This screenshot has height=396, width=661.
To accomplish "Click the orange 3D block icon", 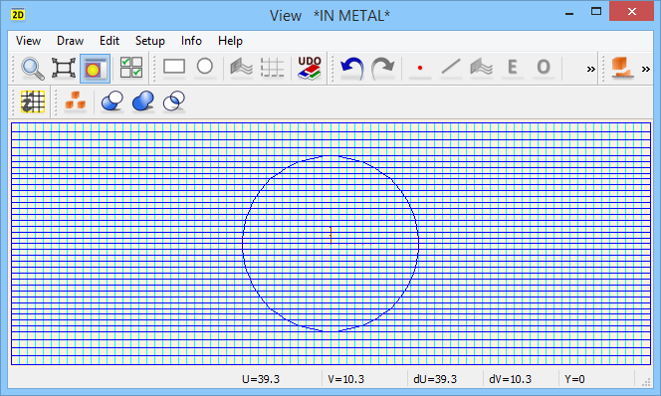I will pyautogui.click(x=622, y=69).
